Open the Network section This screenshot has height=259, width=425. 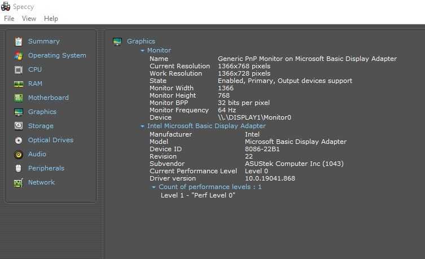(41, 182)
